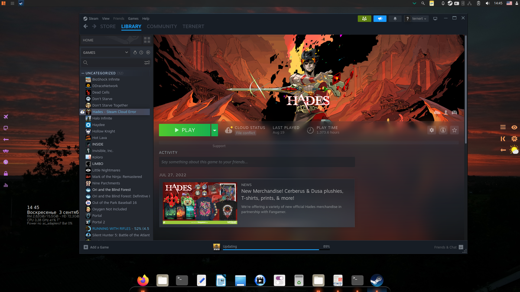Open the Steam menu
This screenshot has height=292, width=520.
93,19
